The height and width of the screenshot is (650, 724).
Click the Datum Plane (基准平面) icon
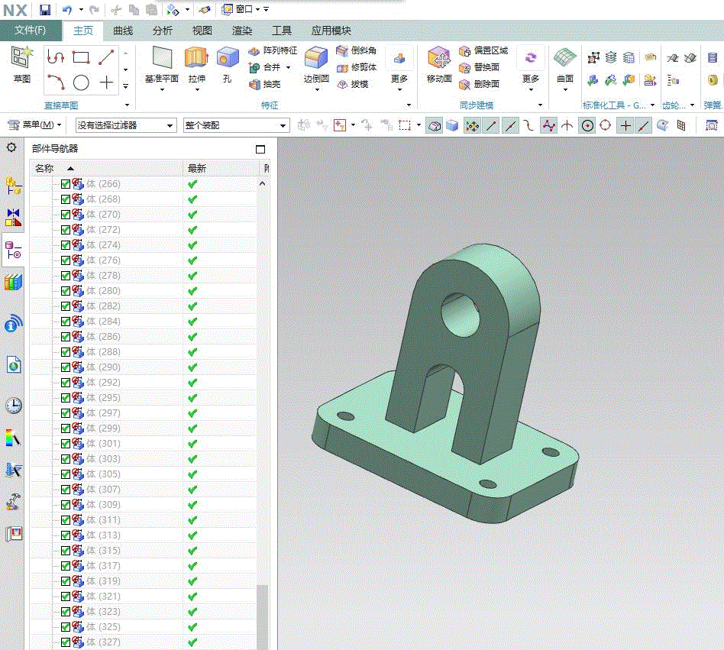(x=162, y=59)
